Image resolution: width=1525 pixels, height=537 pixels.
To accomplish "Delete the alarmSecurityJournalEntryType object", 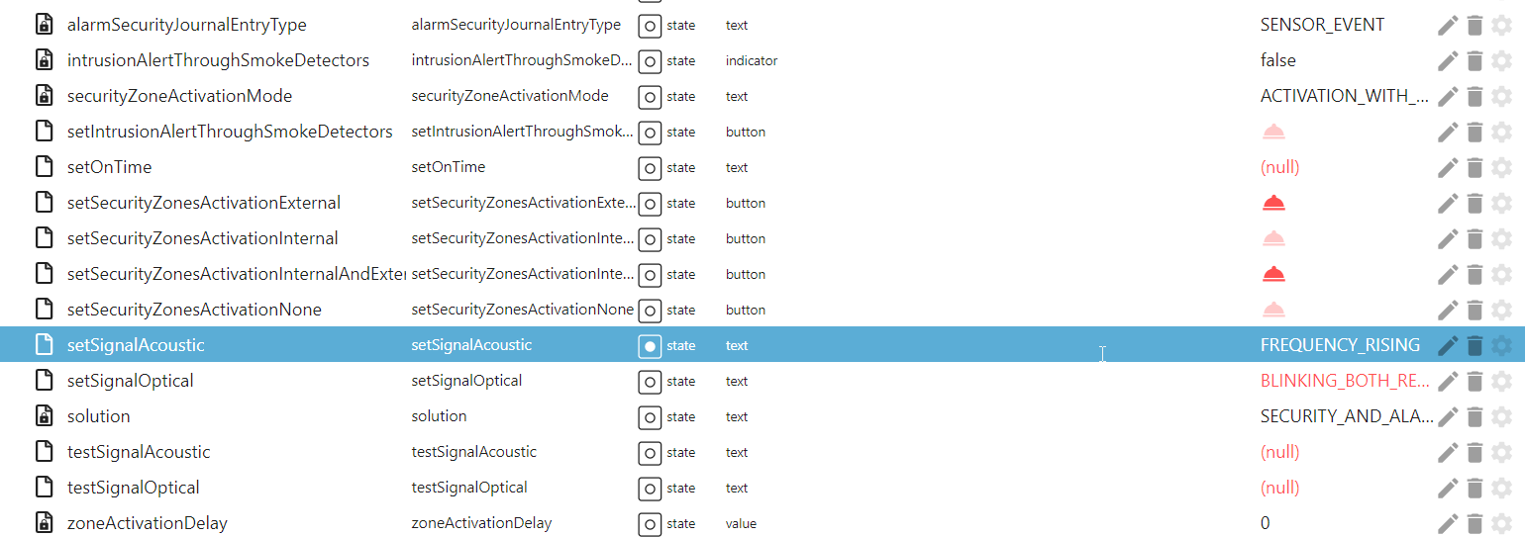I will click(1474, 25).
